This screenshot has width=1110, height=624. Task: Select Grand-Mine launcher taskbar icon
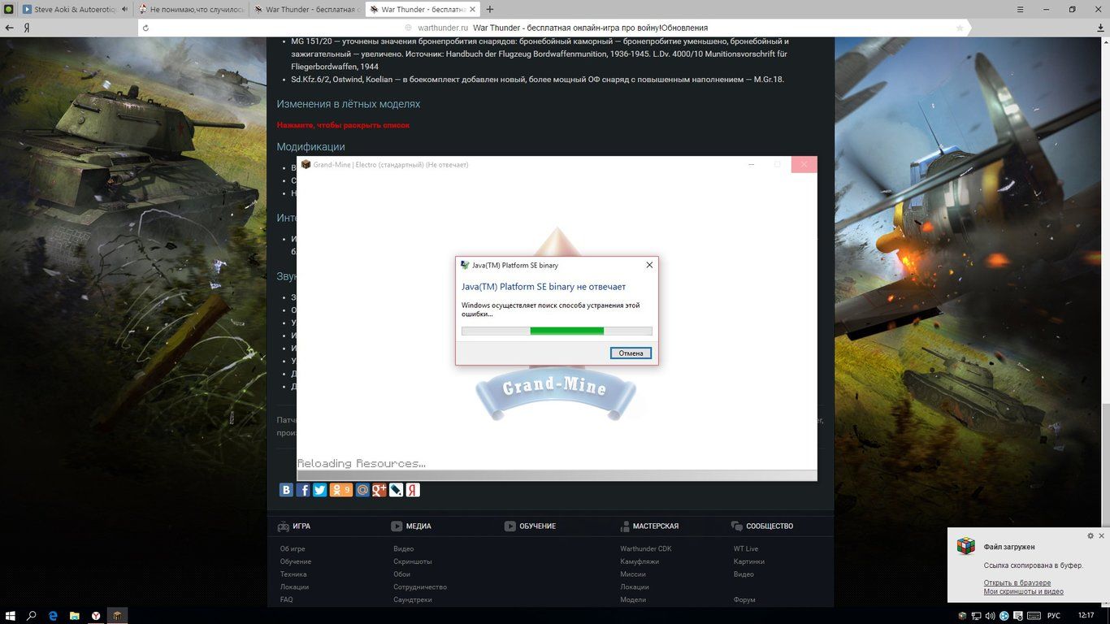point(117,615)
